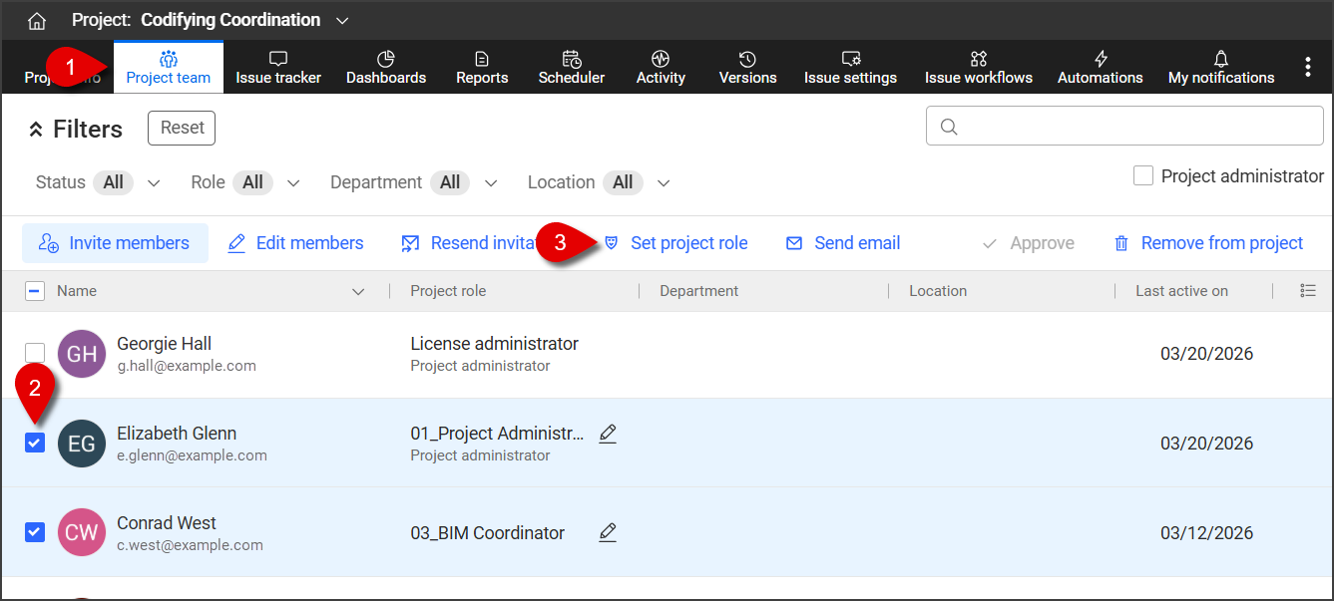
Task: Open the Role filter dropdown
Action: pyautogui.click(x=293, y=182)
